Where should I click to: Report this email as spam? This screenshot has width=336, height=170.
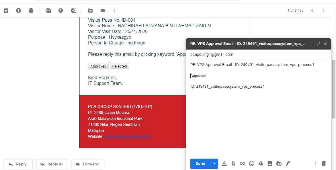[x=19, y=11]
